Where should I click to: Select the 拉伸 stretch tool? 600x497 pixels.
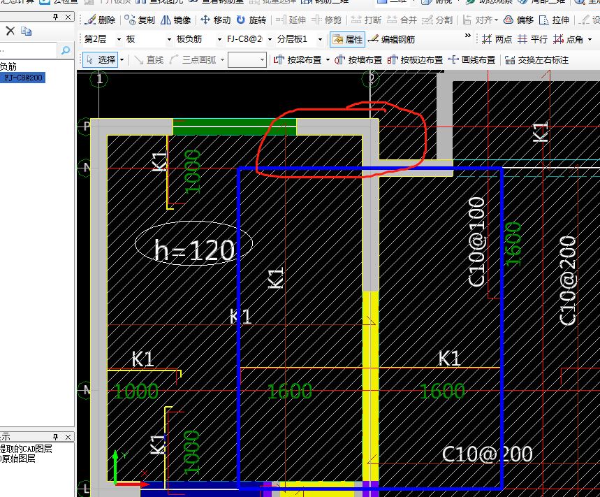pos(554,20)
